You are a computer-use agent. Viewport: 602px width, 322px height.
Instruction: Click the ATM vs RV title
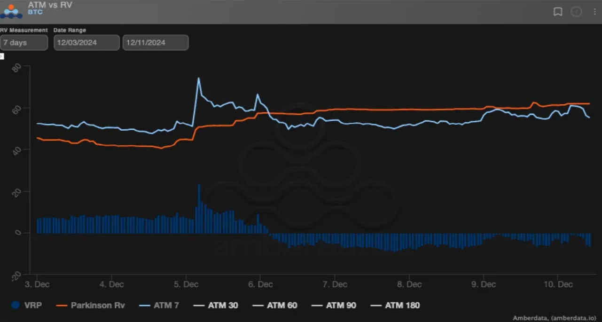(50, 5)
